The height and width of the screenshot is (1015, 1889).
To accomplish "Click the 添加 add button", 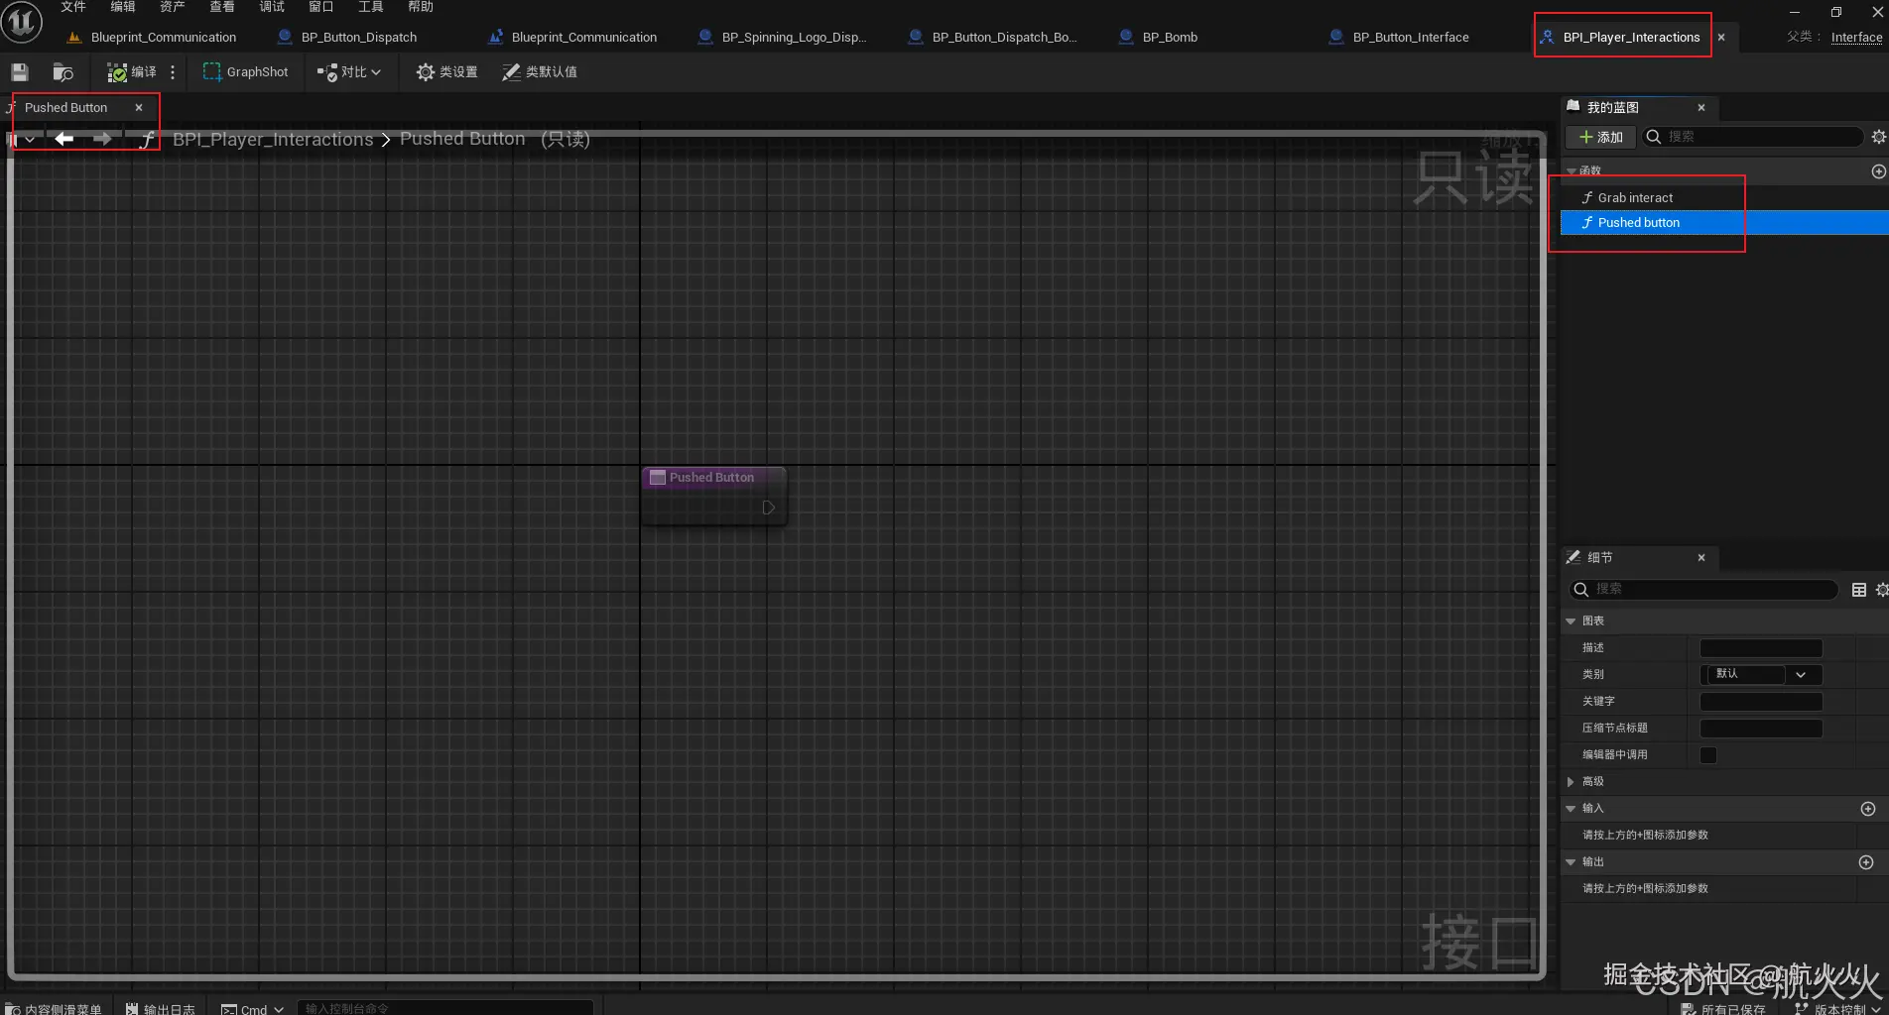I will (x=1601, y=137).
